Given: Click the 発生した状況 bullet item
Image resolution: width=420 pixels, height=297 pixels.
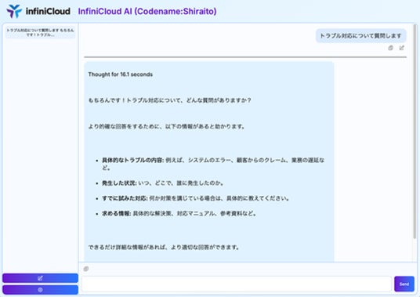Looking at the screenshot, I should tap(163, 183).
